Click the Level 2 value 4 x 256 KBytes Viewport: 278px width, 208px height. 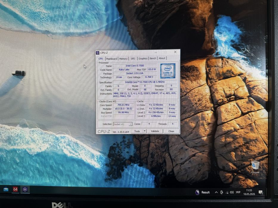point(156,112)
